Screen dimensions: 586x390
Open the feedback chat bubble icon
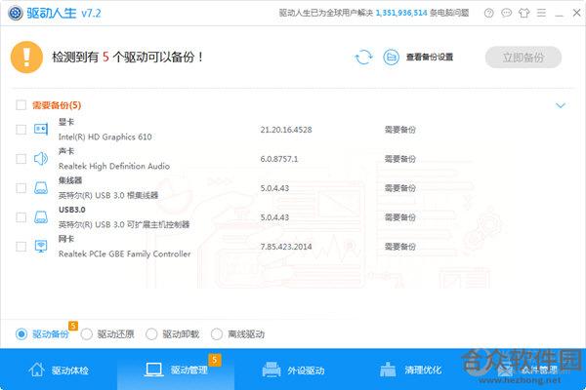pos(506,13)
